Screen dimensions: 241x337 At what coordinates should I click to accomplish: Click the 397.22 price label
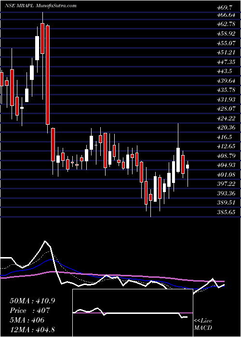click(226, 184)
